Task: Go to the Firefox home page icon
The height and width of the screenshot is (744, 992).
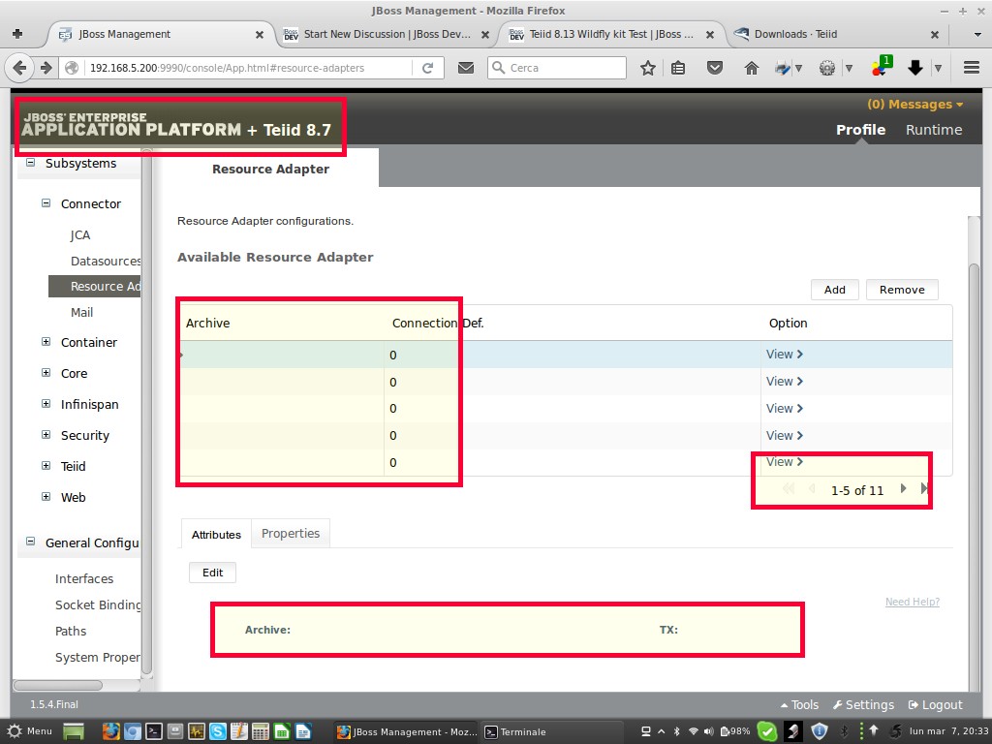Action: click(x=751, y=68)
